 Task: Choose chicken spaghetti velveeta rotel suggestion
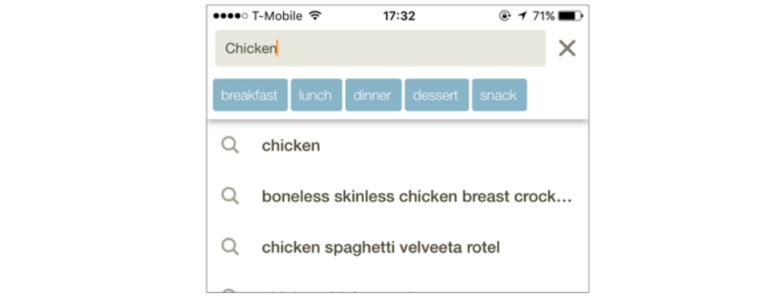[x=397, y=247]
